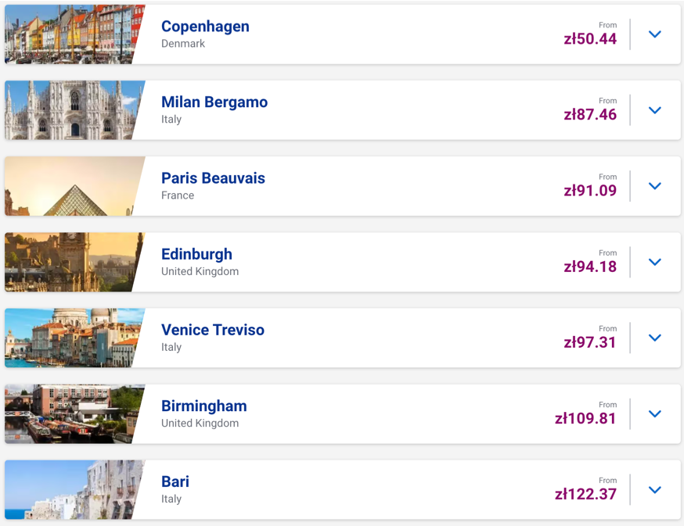Open the Edinburgh destination link

(196, 254)
